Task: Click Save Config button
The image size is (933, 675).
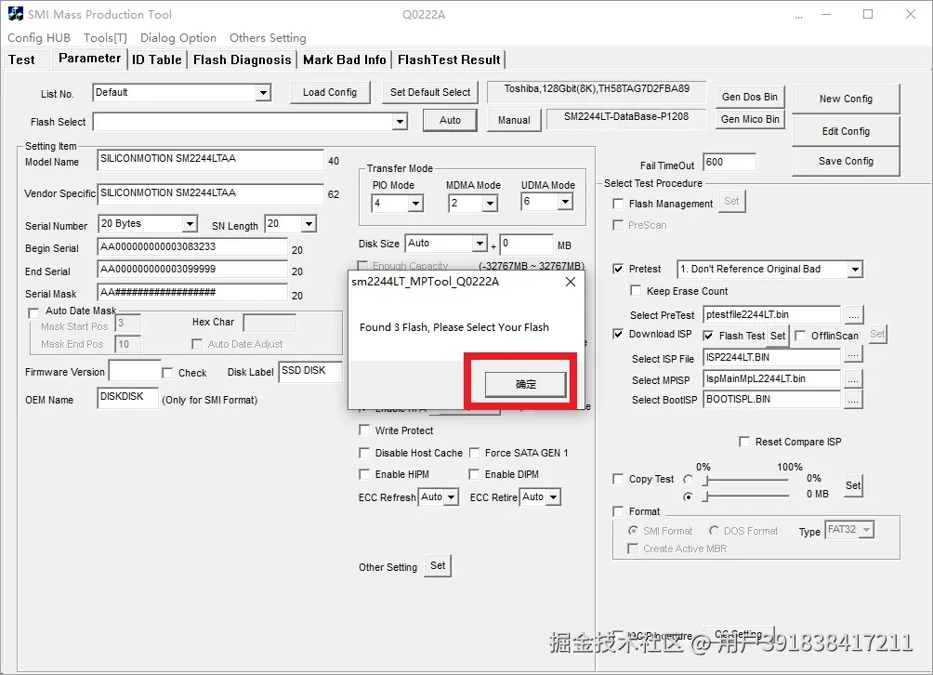Action: point(846,161)
